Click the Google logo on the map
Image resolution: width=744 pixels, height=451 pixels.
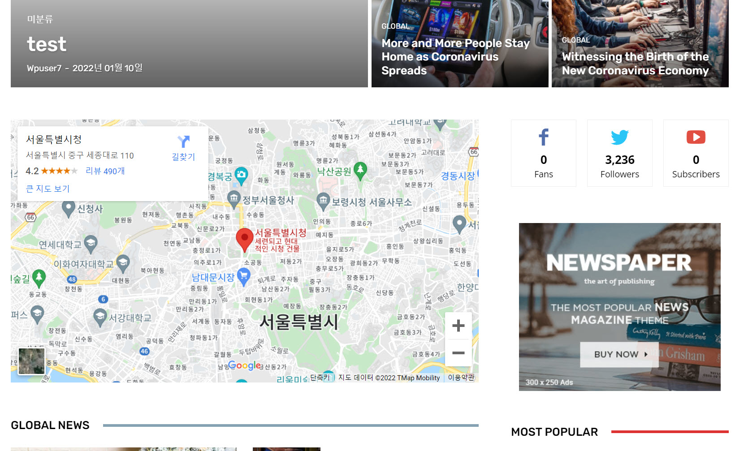[244, 366]
